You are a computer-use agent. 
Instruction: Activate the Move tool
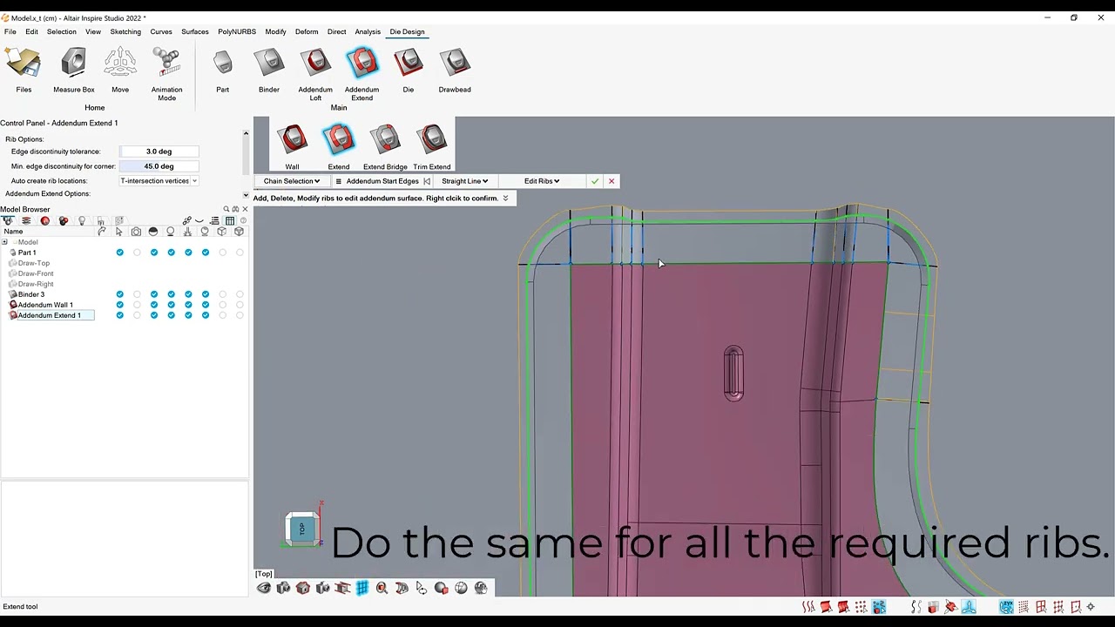(120, 71)
